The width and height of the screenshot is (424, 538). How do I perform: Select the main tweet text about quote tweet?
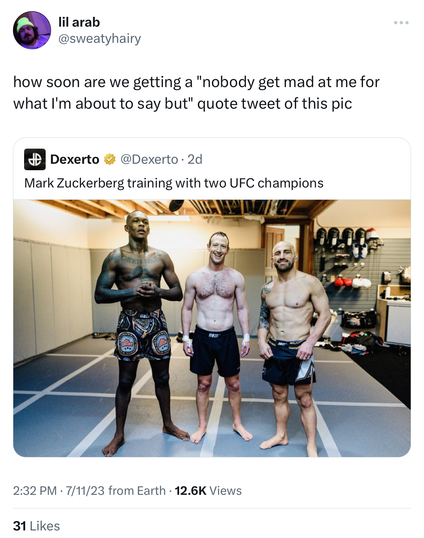[x=196, y=93]
